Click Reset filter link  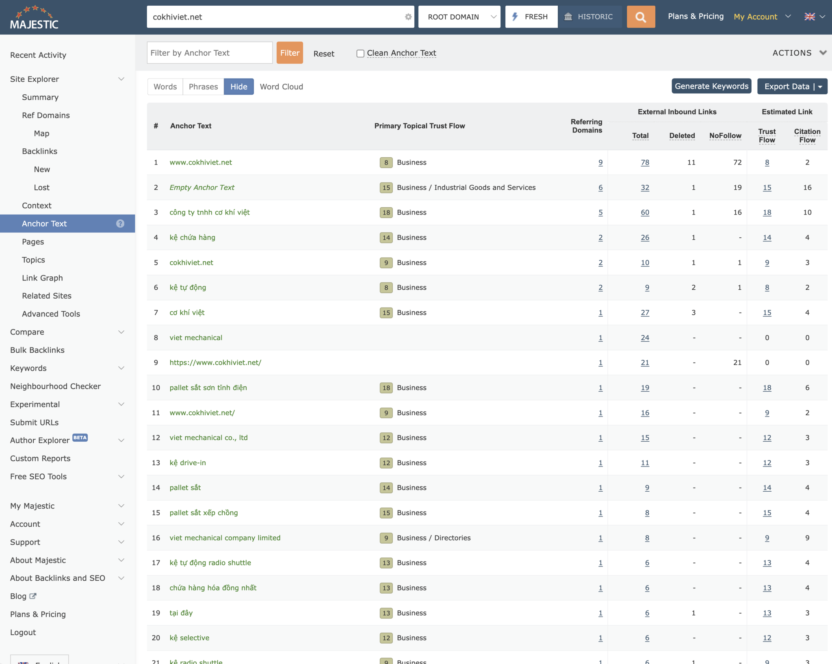tap(324, 54)
